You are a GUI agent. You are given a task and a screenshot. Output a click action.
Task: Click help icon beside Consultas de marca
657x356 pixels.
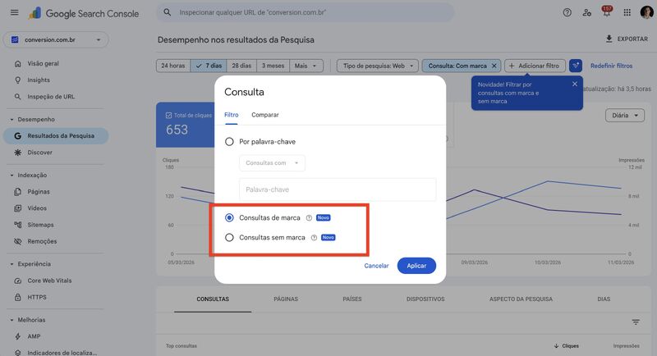[x=309, y=218]
